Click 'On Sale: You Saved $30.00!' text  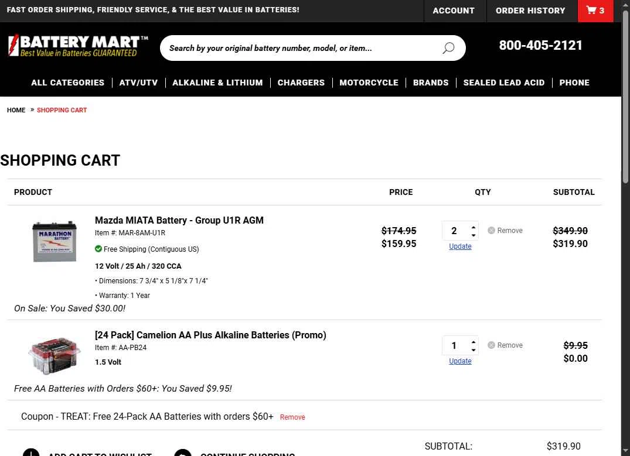(70, 308)
